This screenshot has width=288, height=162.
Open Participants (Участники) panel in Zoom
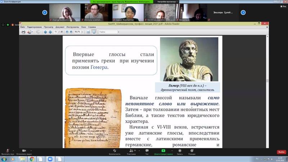pyautogui.click(x=131, y=152)
